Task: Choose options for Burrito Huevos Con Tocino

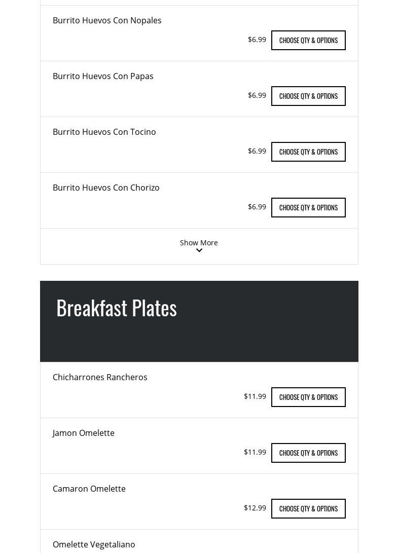Action: pyautogui.click(x=308, y=152)
